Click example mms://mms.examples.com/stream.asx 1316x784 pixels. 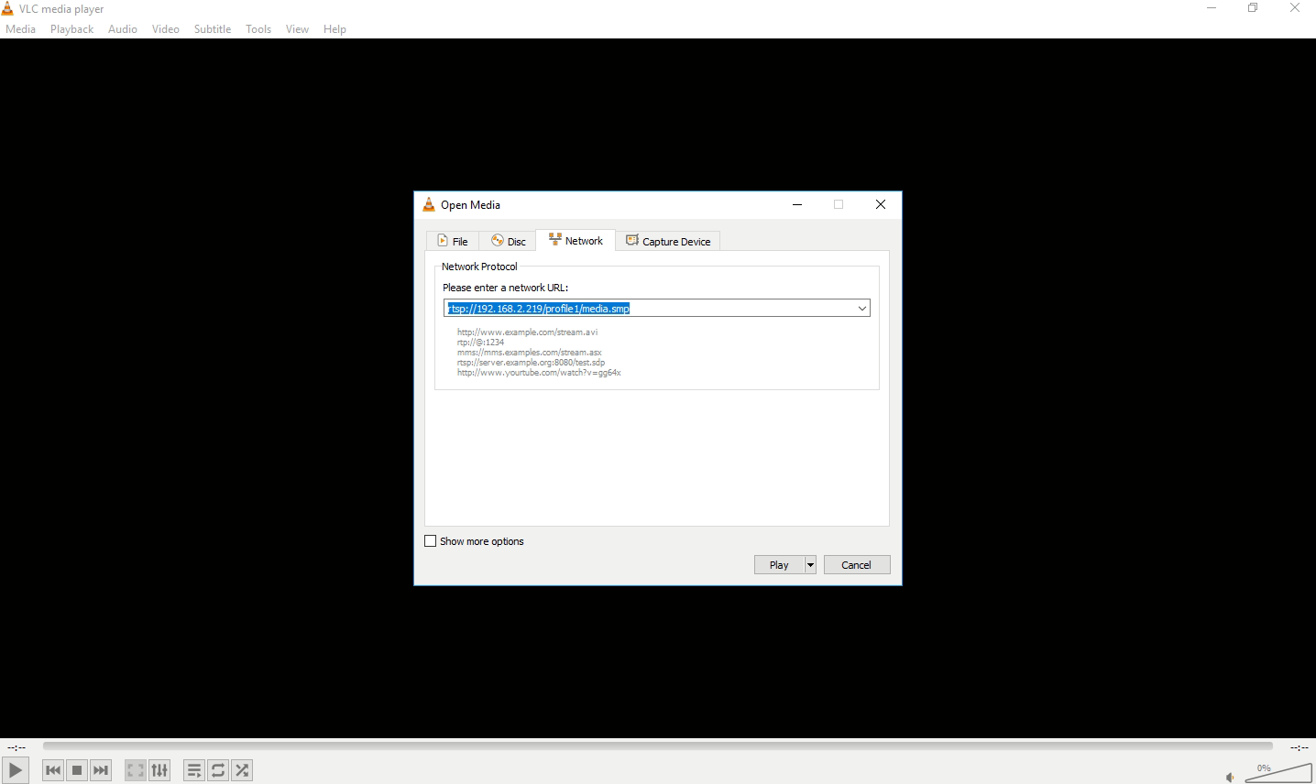(x=529, y=352)
